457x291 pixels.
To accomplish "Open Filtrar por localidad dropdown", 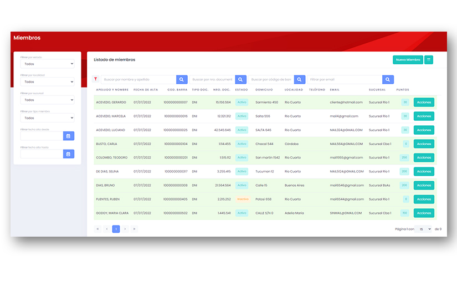I will click(47, 82).
